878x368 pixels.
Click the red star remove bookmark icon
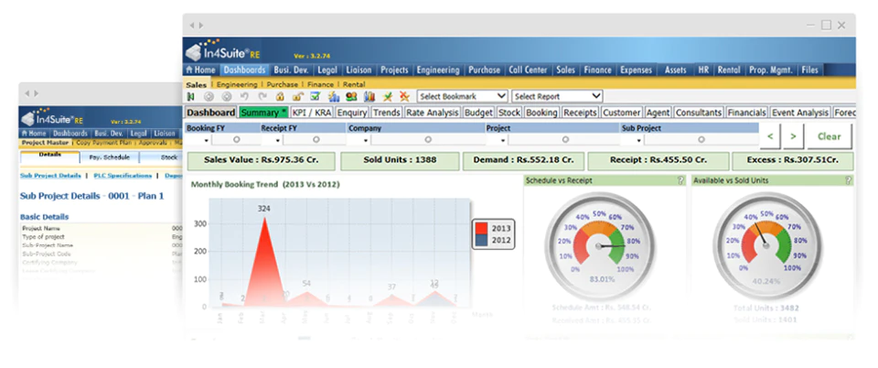pyautogui.click(x=405, y=96)
